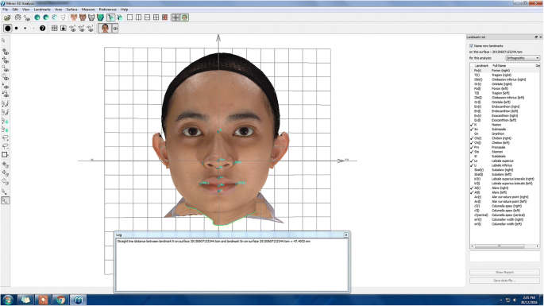Select Pronasale landmark row
This screenshot has height=306, width=544.
505,147
